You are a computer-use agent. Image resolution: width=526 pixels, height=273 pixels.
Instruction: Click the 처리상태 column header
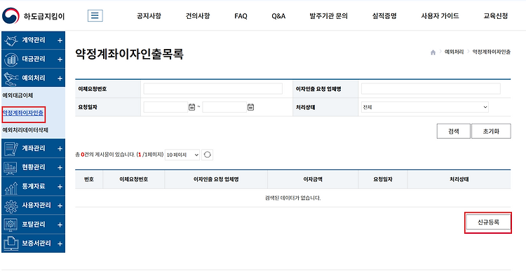coord(459,179)
